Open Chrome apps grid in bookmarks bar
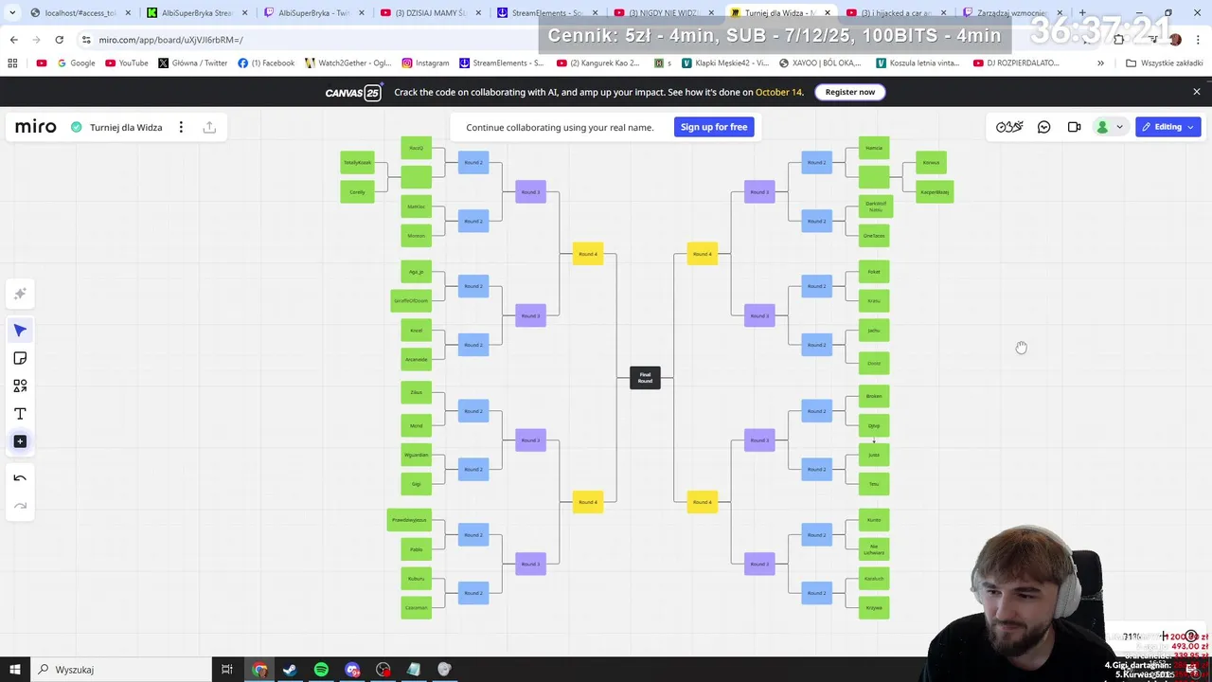The height and width of the screenshot is (682, 1212). click(12, 63)
